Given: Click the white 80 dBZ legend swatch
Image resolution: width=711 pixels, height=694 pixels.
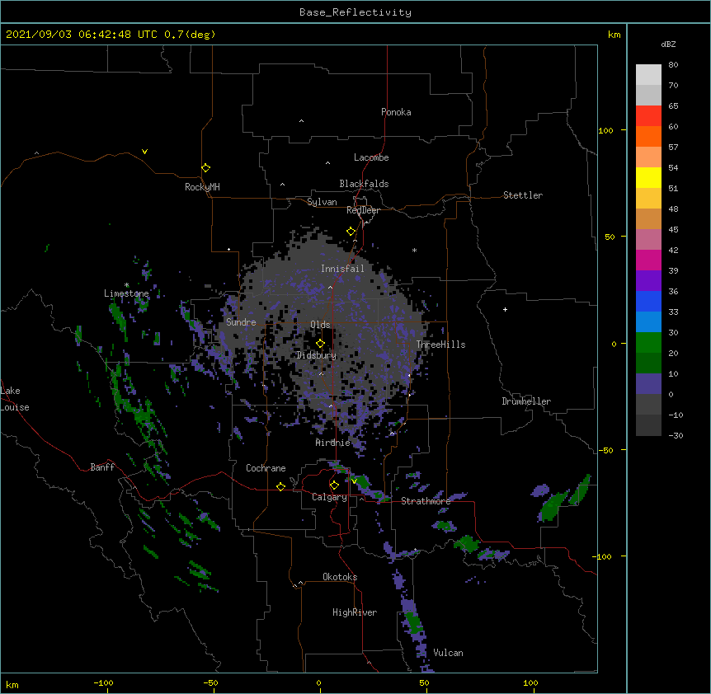Looking at the screenshot, I should click(648, 74).
